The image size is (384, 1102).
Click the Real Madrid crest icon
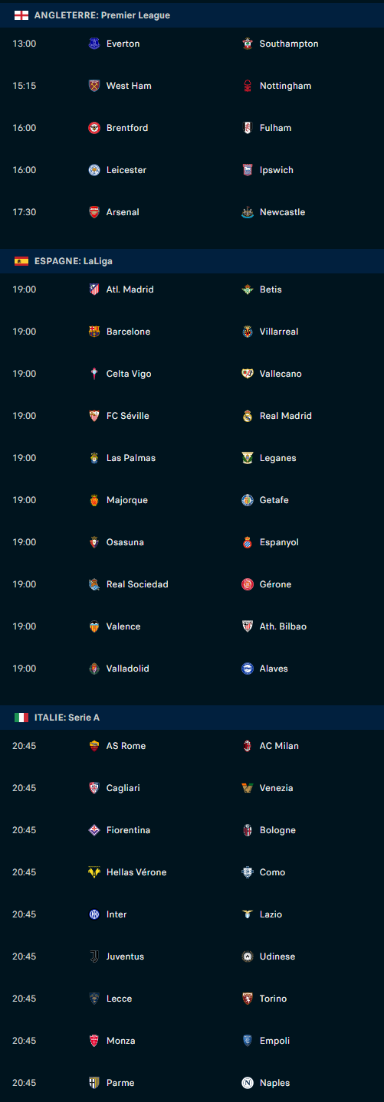coord(248,416)
